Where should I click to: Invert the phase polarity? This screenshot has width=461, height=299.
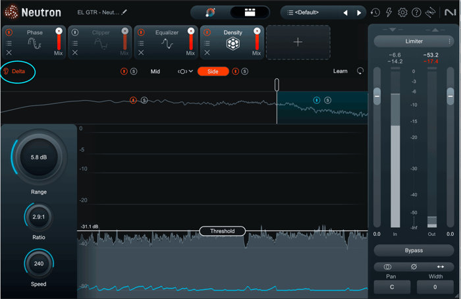(x=414, y=267)
